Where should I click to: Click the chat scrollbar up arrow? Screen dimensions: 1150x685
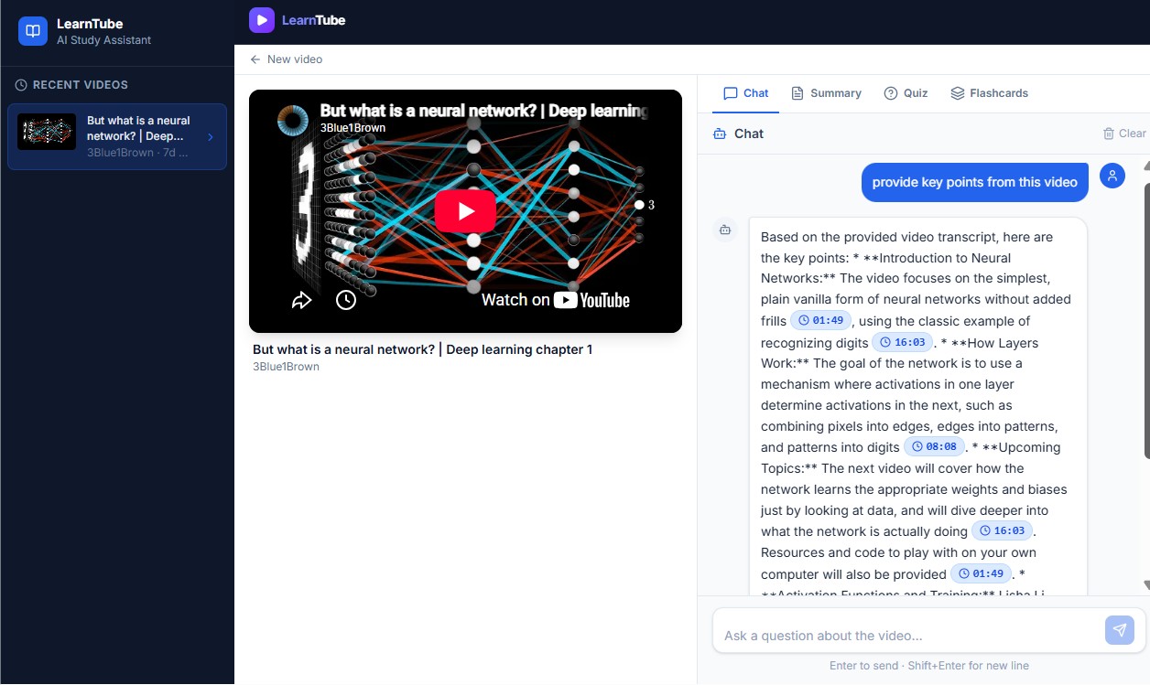(x=1146, y=166)
